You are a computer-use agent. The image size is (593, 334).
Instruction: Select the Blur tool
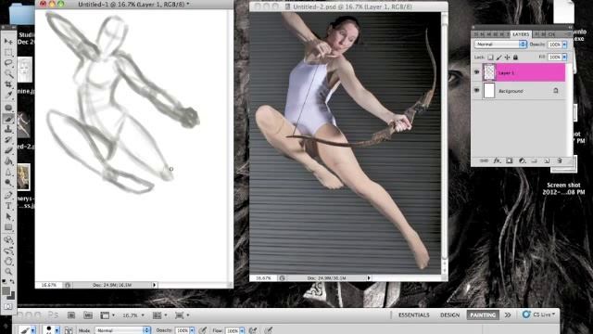coord(8,172)
